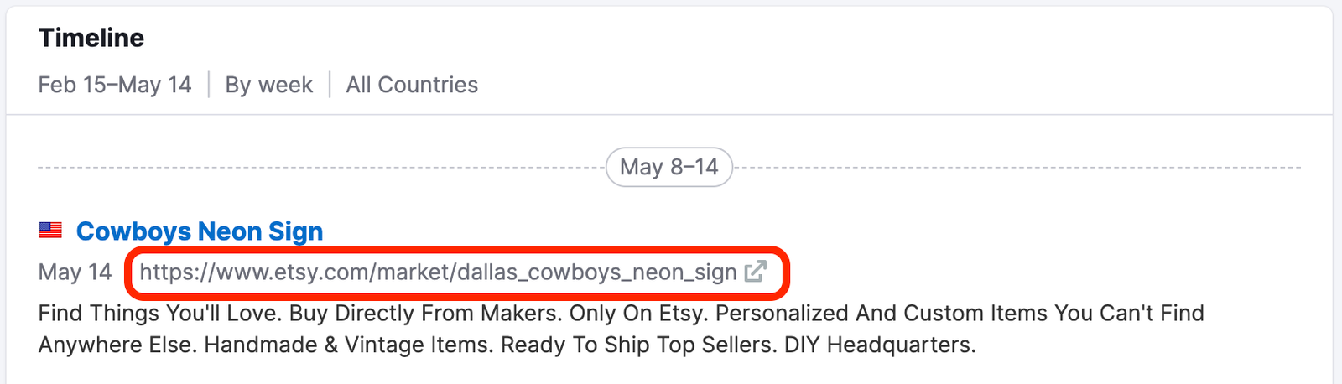Open the Cowboys Neon Sign ad title

200,231
